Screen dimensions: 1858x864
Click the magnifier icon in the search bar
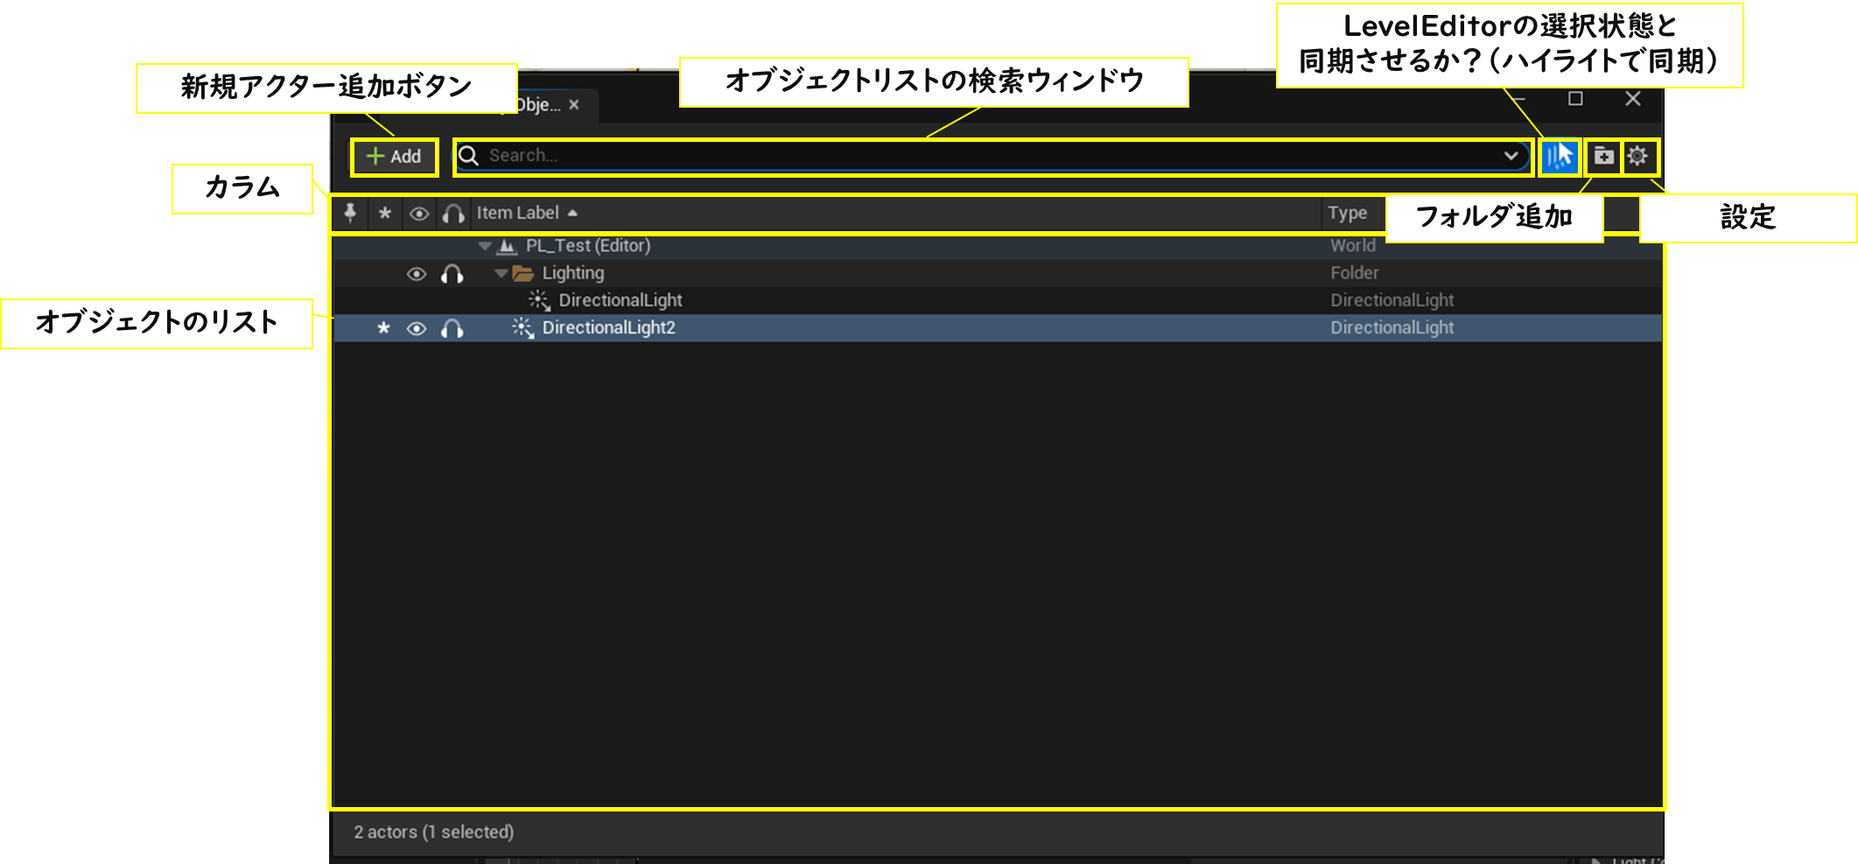pyautogui.click(x=471, y=156)
